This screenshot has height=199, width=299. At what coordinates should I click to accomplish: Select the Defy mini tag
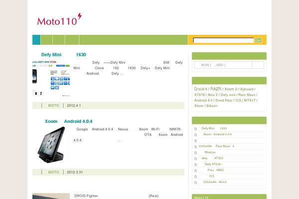pos(228,95)
